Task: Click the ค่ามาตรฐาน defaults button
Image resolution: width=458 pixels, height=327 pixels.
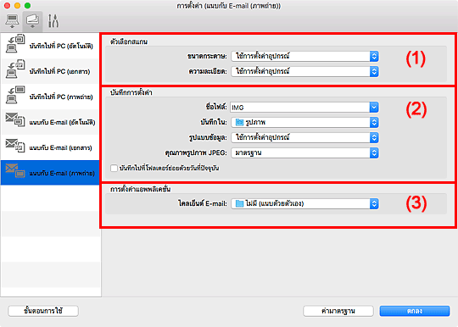Action: [x=338, y=311]
